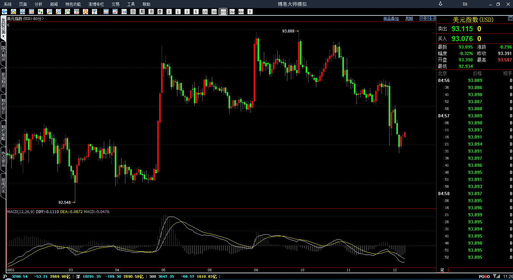Viewport: 513px width, 280px height.
Task: Toggle the 15-minute period button
Action: pos(205,12)
